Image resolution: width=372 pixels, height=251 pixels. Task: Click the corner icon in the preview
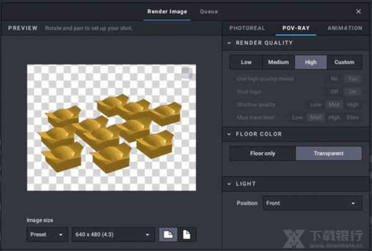(187, 73)
